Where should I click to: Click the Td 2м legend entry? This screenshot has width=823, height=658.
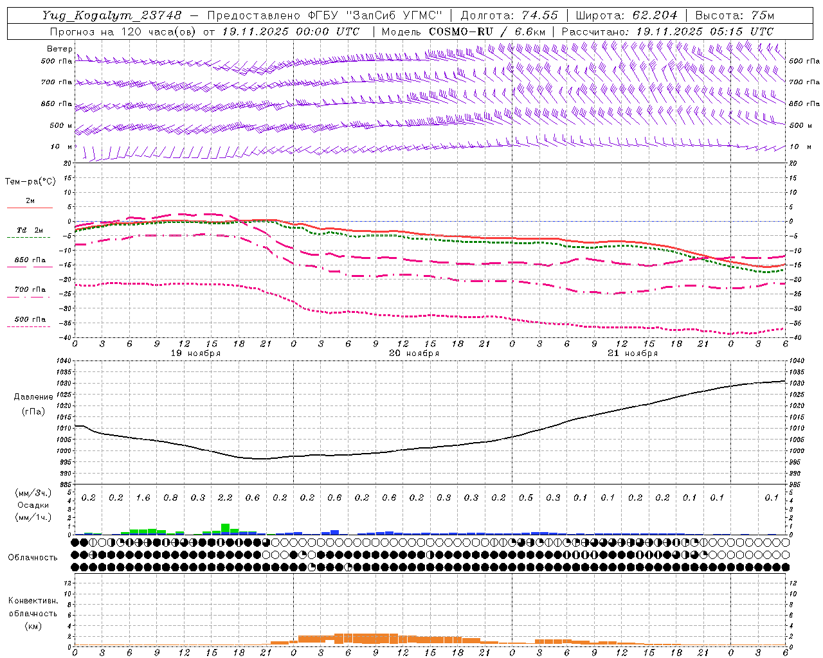click(30, 230)
